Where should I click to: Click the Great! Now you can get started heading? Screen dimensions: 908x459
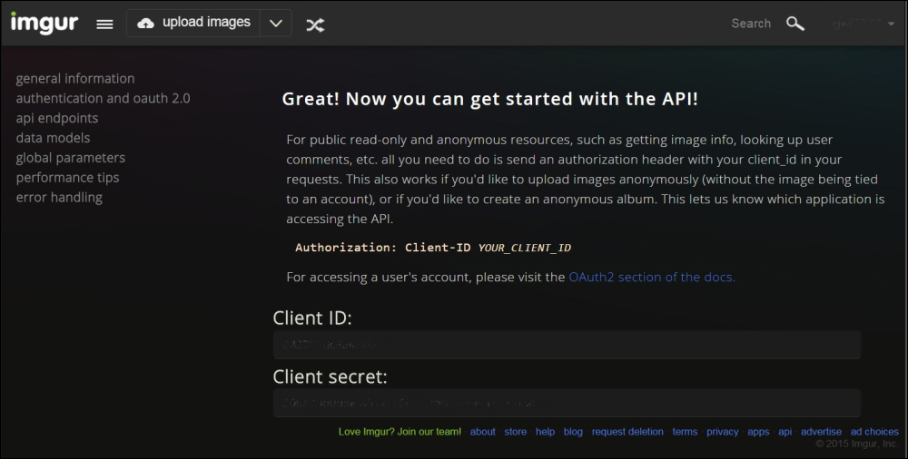pyautogui.click(x=490, y=99)
